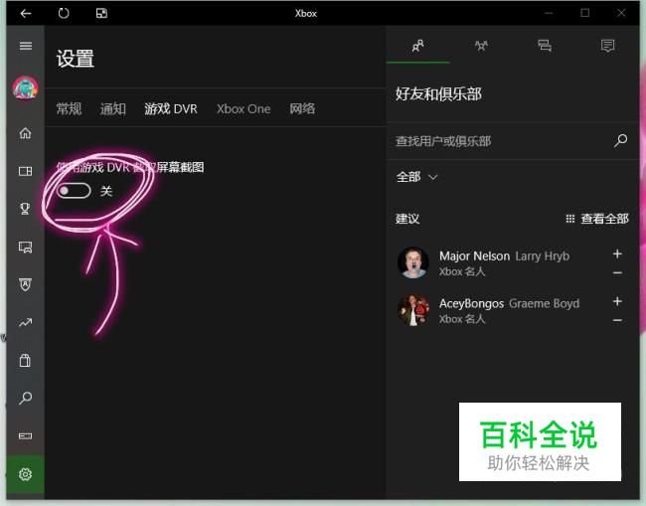The image size is (646, 506).
Task: Click the 查看全部 link
Action: (597, 219)
